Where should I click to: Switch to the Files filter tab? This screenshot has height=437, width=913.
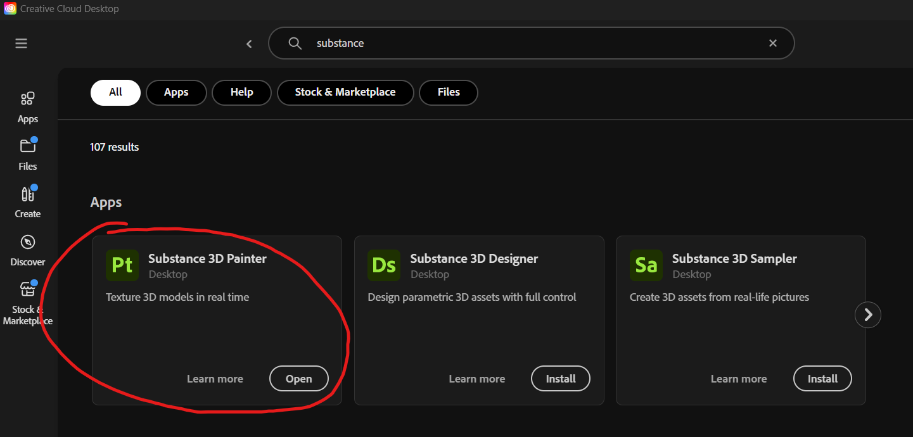(x=449, y=92)
